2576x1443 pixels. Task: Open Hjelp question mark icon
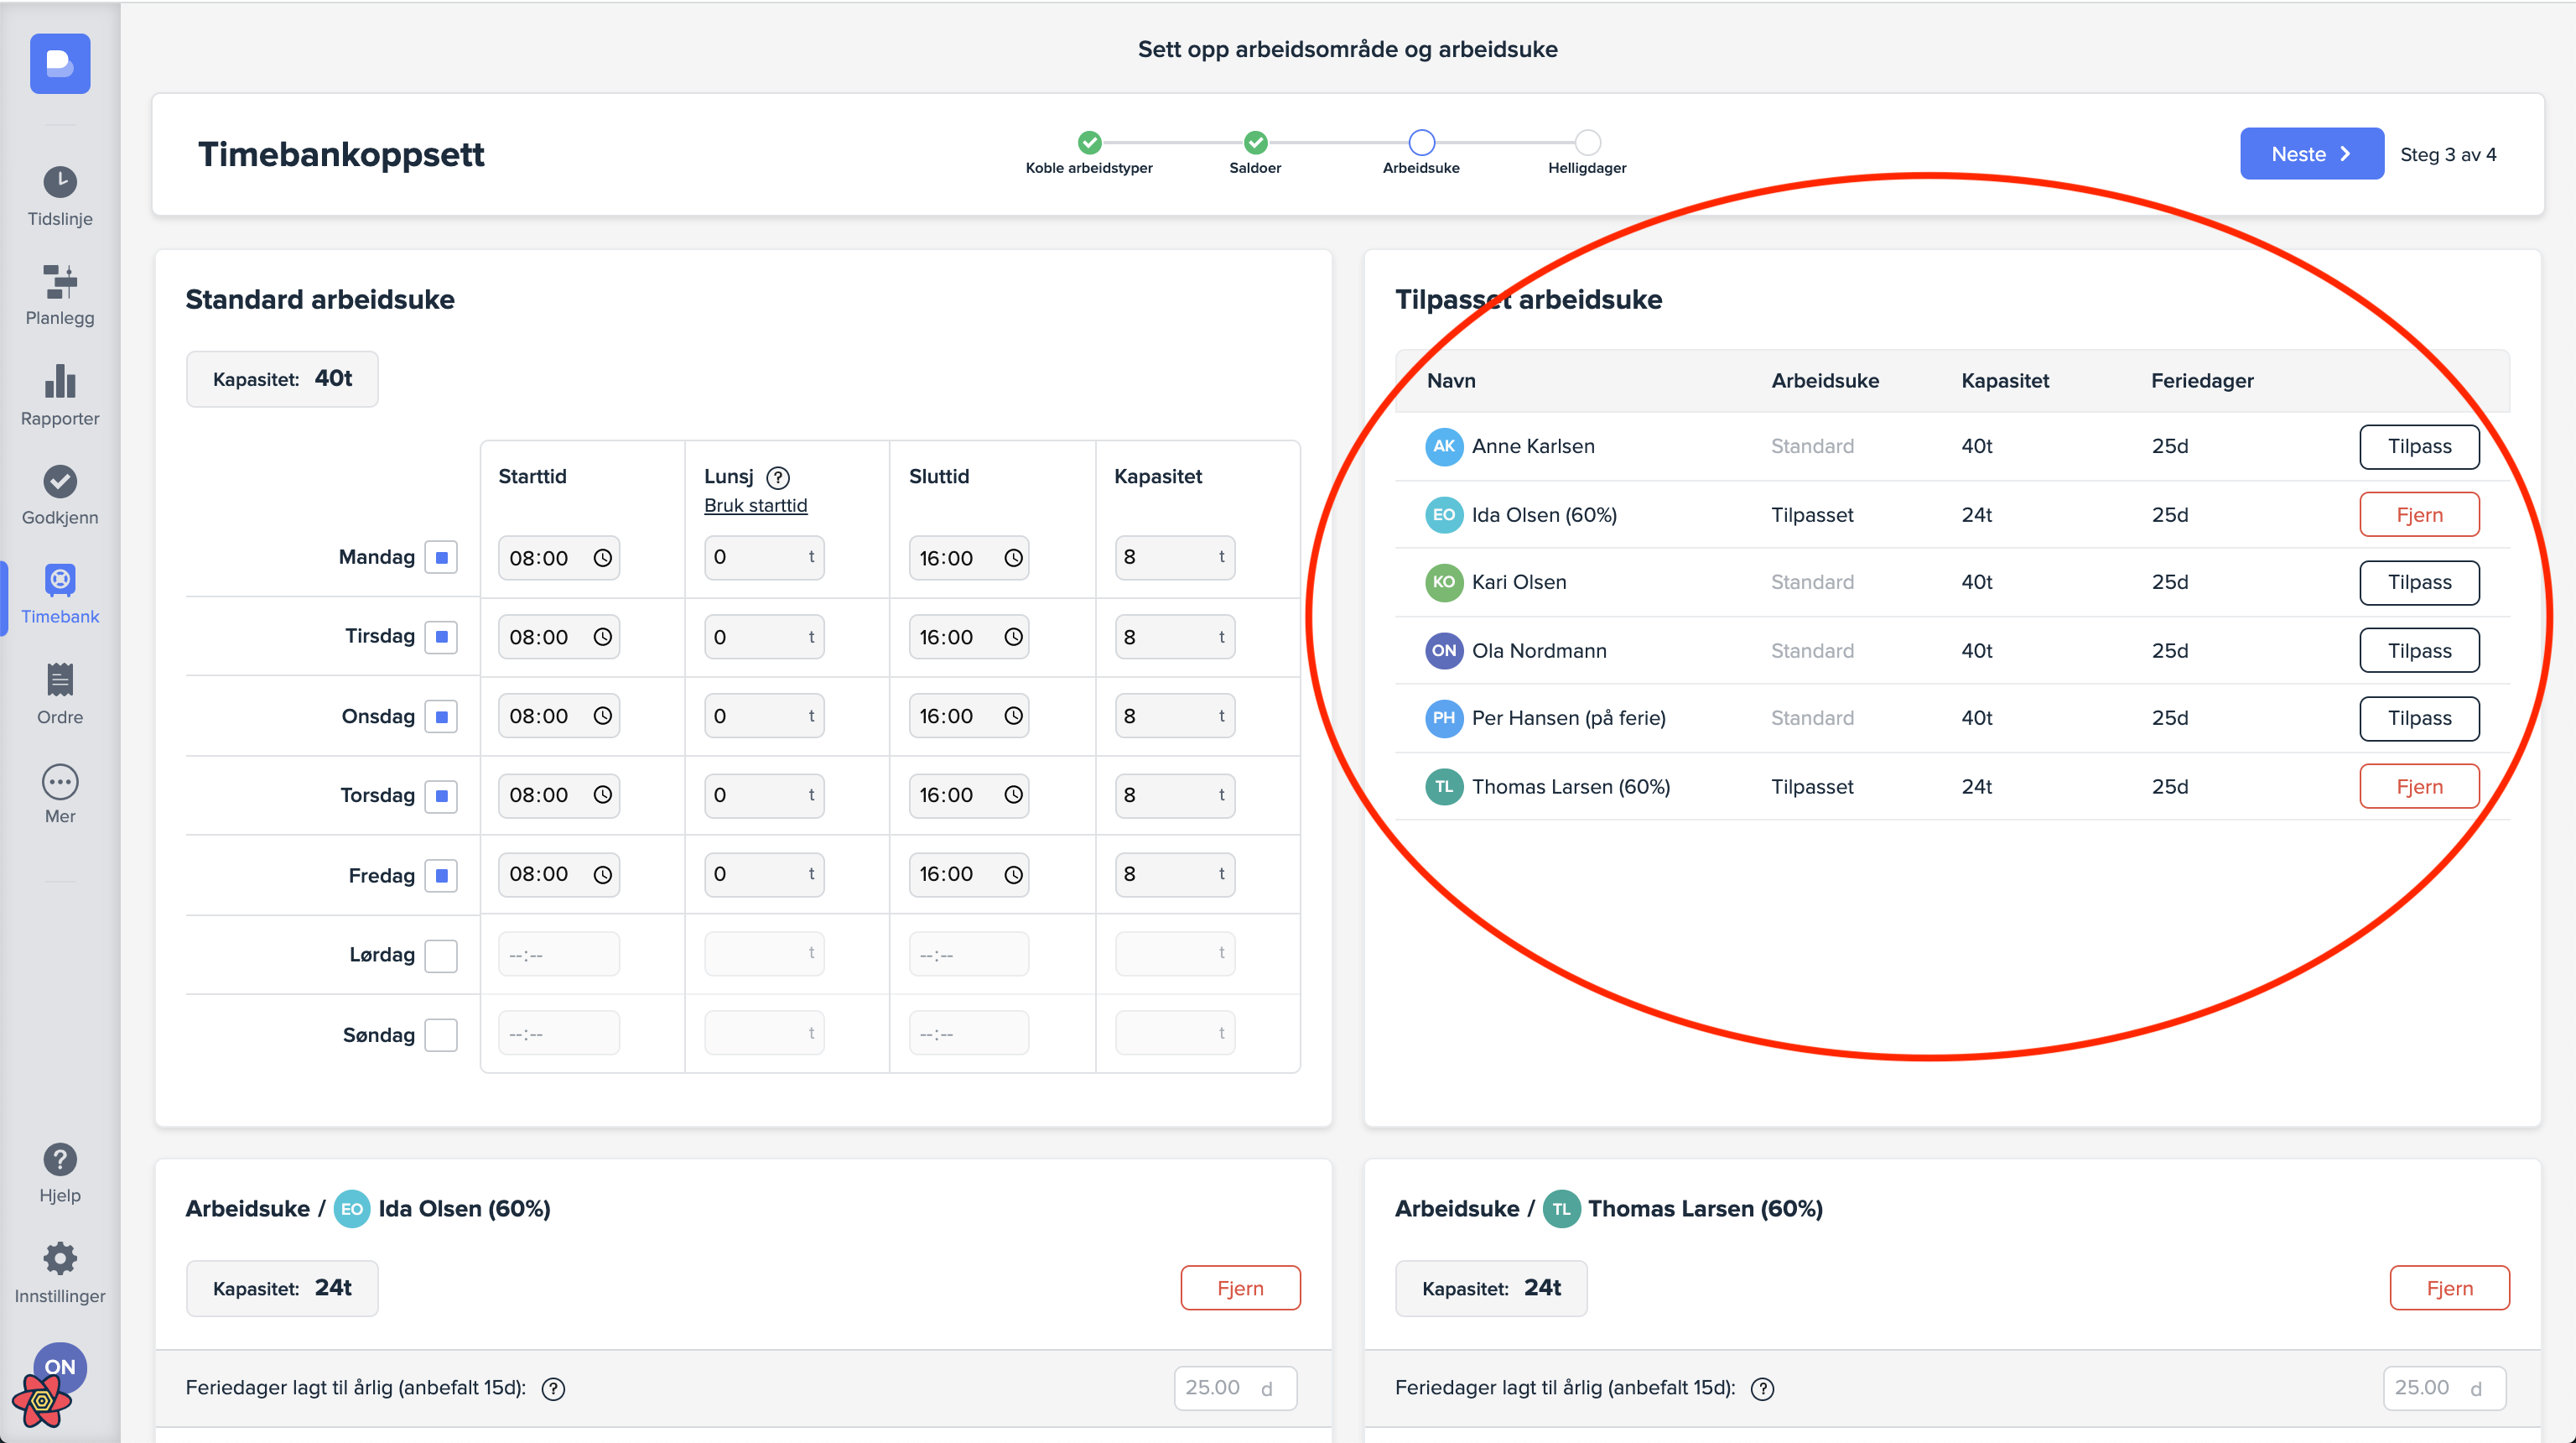tap(60, 1159)
